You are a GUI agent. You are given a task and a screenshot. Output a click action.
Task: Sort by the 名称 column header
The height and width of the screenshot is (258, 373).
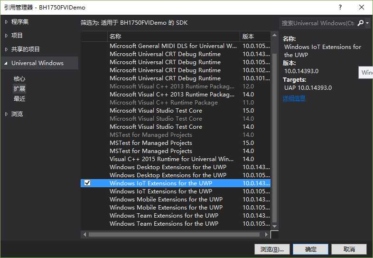click(174, 37)
